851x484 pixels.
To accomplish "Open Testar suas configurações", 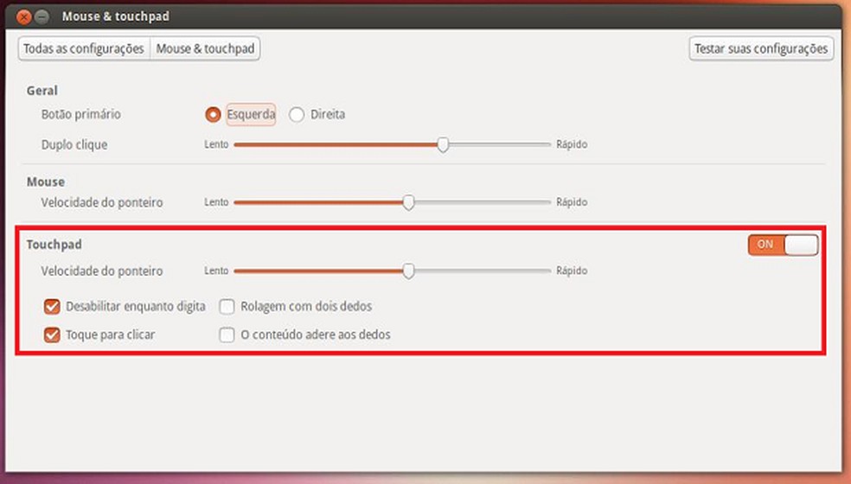I will pyautogui.click(x=761, y=49).
